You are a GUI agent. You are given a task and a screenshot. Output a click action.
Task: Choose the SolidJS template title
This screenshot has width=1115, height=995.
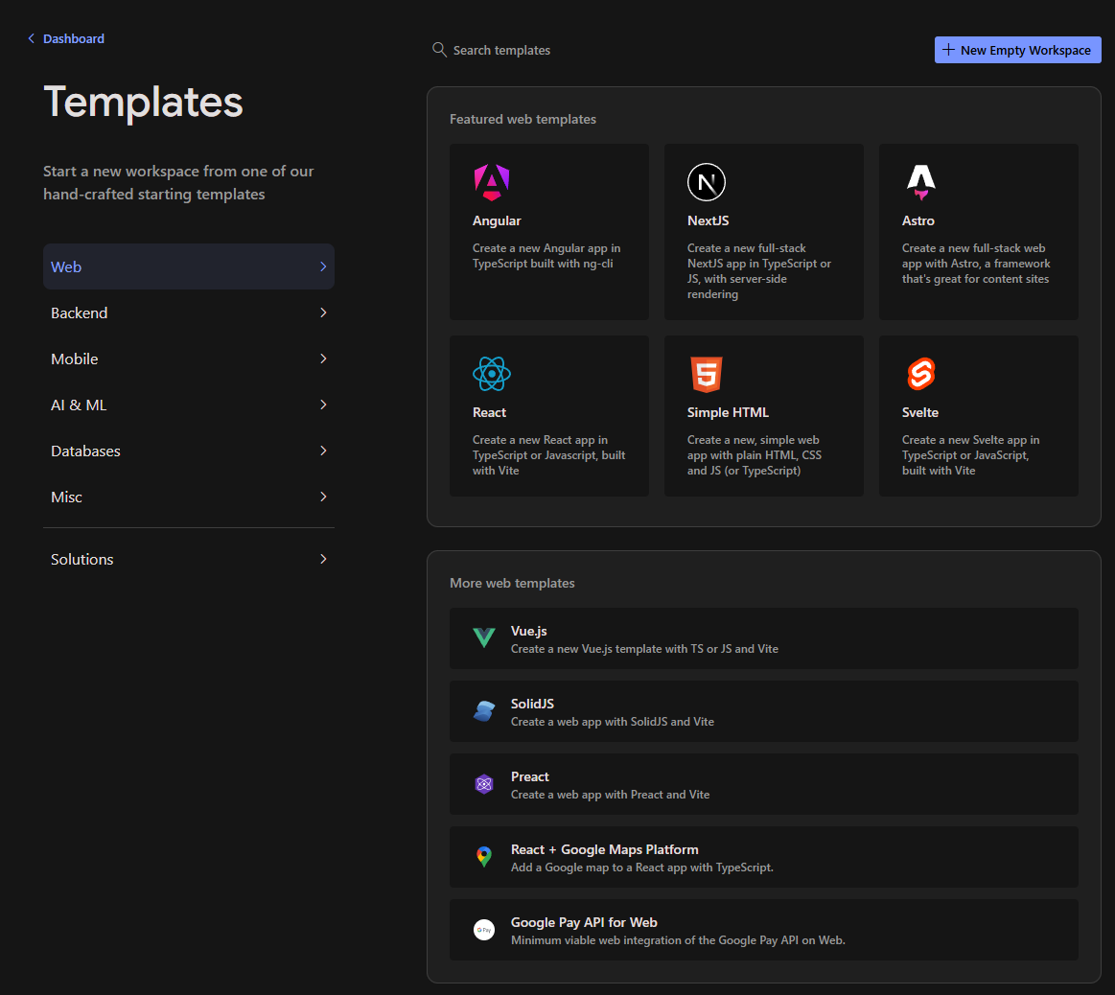(x=532, y=704)
